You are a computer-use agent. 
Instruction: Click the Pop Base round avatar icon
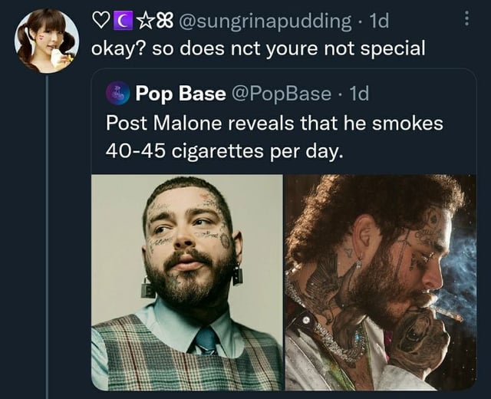[117, 94]
